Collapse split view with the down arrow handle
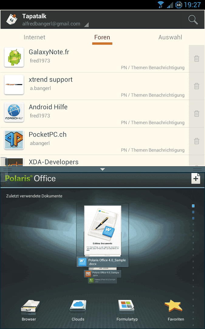The width and height of the screenshot is (205, 329). coord(103,169)
